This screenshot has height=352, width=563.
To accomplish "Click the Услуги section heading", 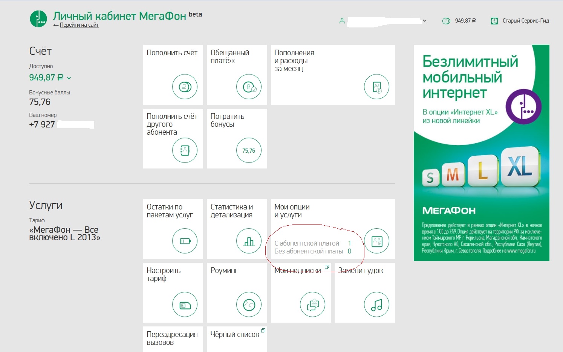I will (x=46, y=205).
